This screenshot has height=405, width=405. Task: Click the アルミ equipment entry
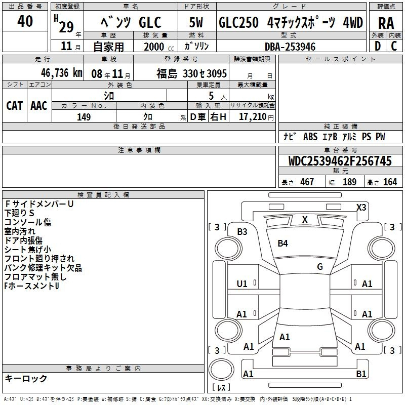coord(349,137)
